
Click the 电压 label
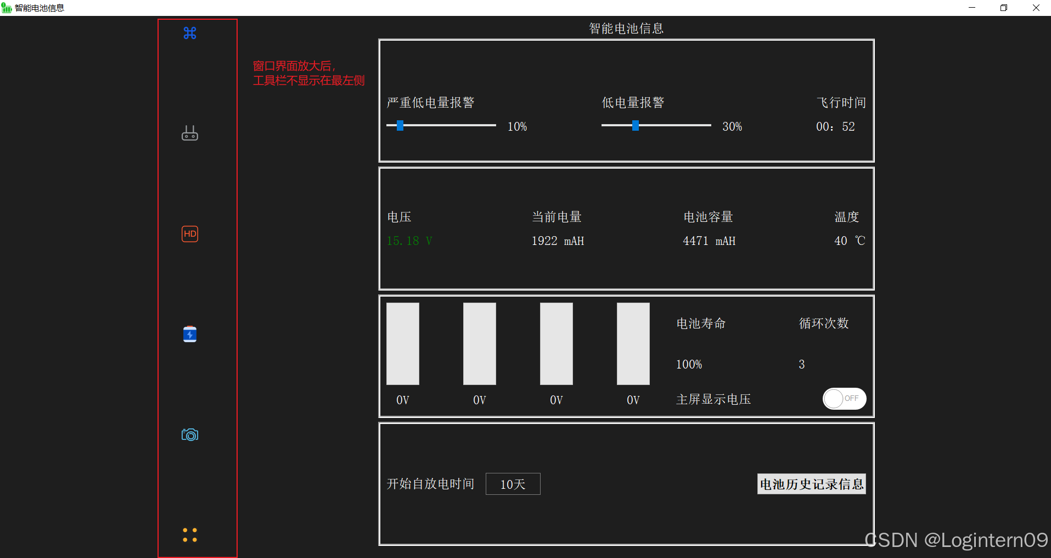pyautogui.click(x=399, y=217)
